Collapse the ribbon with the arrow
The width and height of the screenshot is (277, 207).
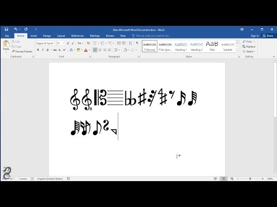[274, 57]
